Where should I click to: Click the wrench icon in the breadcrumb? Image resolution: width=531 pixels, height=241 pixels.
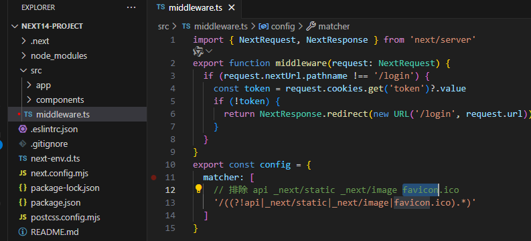311,26
